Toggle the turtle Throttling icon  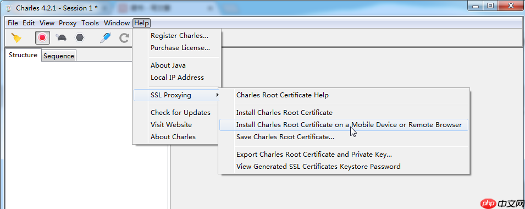[x=61, y=37]
